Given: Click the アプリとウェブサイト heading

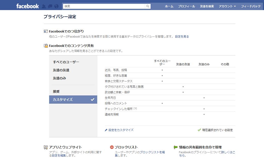Looking at the screenshot, I should 65,147.
